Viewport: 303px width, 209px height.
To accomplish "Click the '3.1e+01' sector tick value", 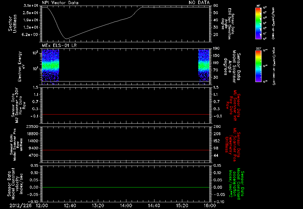I will 30,6.
